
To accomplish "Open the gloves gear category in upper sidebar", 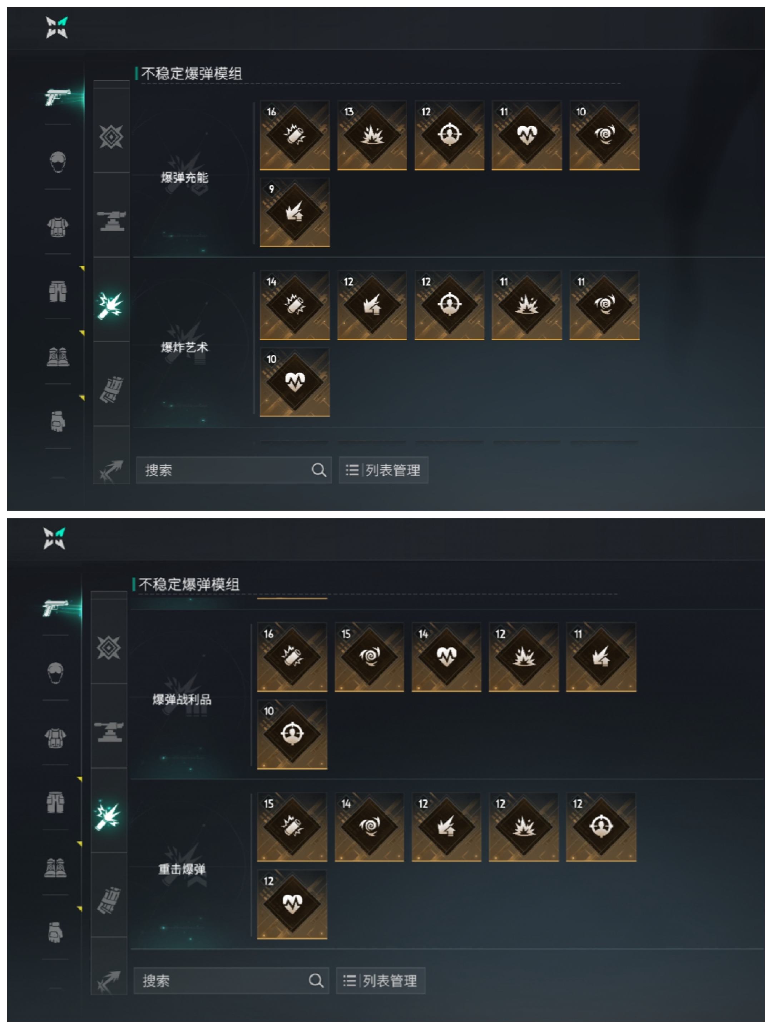I will click(x=58, y=422).
